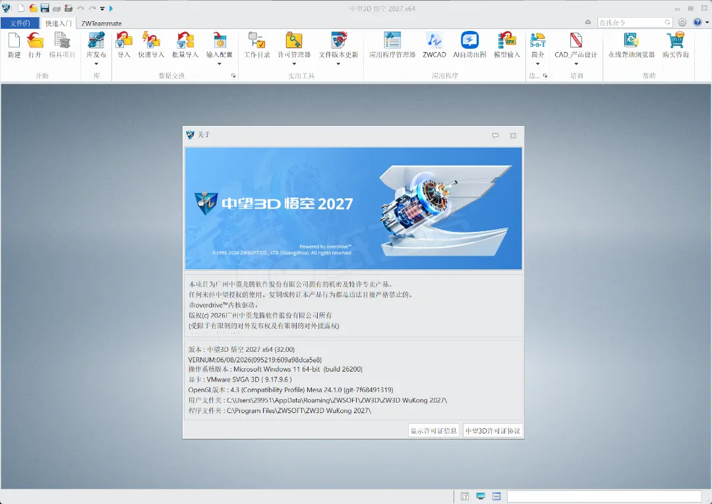Click the 显示许可证信息 button
This screenshot has height=504, width=712.
(x=434, y=430)
